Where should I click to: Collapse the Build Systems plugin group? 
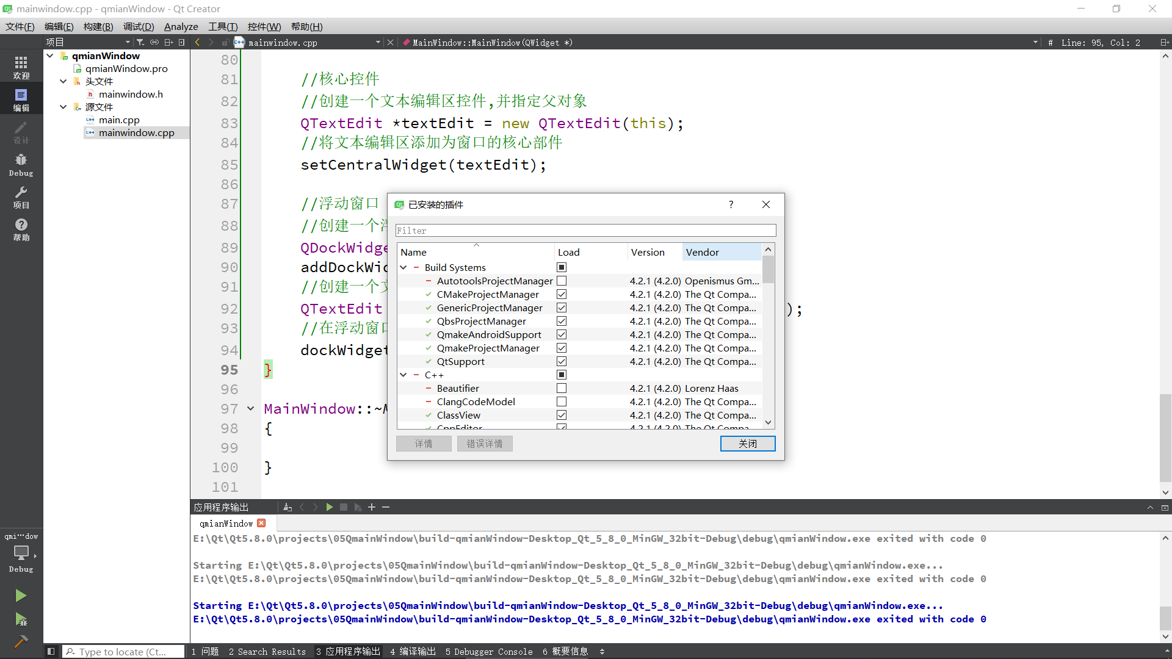[403, 267]
